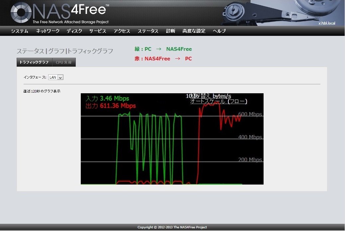Image resolution: width=345 pixels, height=231 pixels.
Task: Click the オートスケール (フロー) link
Action: [219, 101]
